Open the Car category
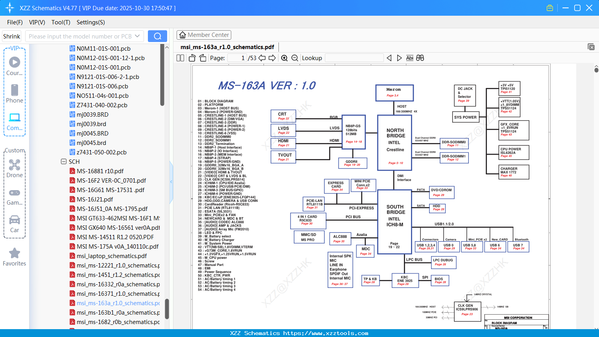The image size is (599, 337). click(x=15, y=224)
